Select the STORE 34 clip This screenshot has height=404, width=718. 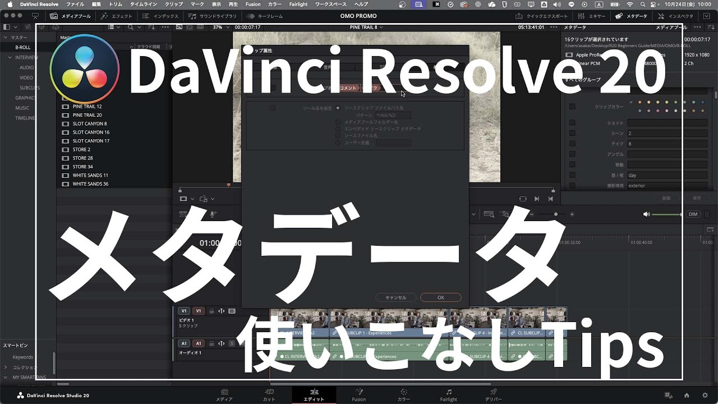tap(82, 167)
